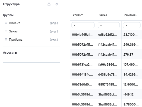This screenshot has height=107, width=142.
Task: Sort by the ЗАКАЗ column header
Action: pos(103,15)
